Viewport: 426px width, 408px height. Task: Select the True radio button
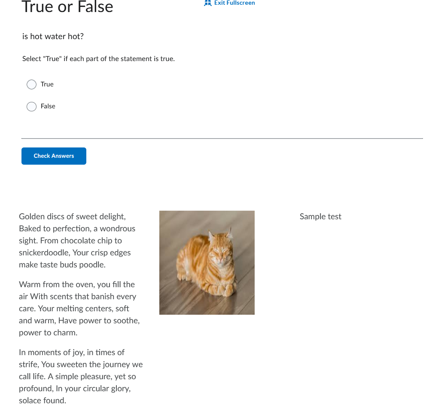tap(31, 84)
